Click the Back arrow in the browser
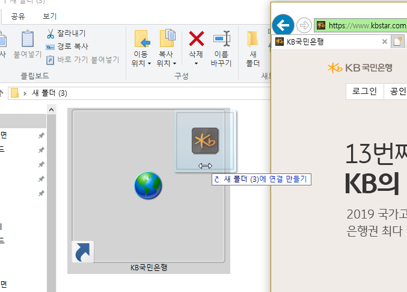 tap(283, 25)
